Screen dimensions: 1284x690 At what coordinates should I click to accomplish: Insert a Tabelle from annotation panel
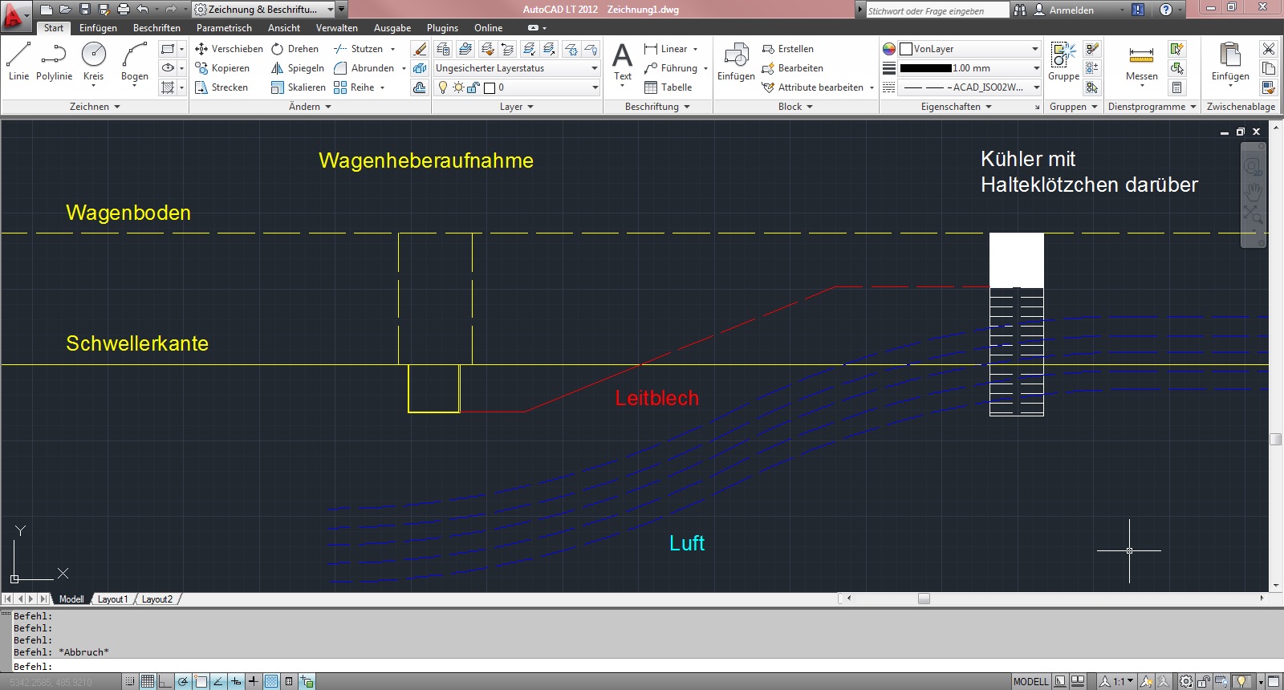click(x=668, y=87)
